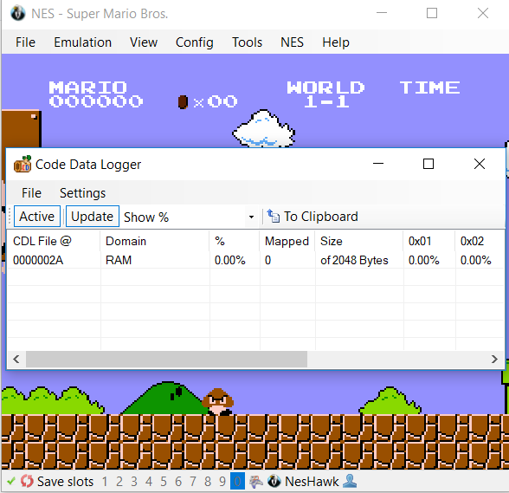Select save slot 7
509x493 pixels.
(x=193, y=481)
